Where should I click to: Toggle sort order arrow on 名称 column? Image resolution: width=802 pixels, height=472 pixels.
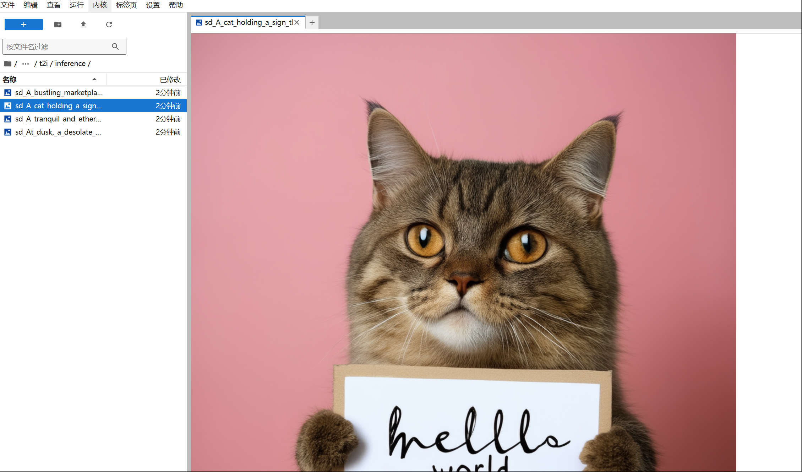click(x=94, y=79)
